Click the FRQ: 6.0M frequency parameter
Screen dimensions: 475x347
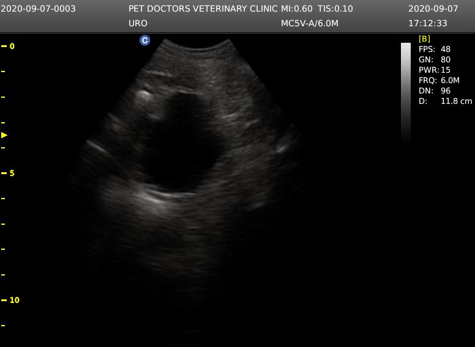coord(439,81)
